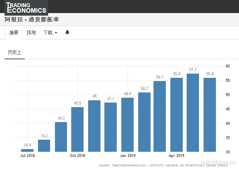239x169 pixels.
Task: Switch to the 摘要 tab
Action: (14, 33)
